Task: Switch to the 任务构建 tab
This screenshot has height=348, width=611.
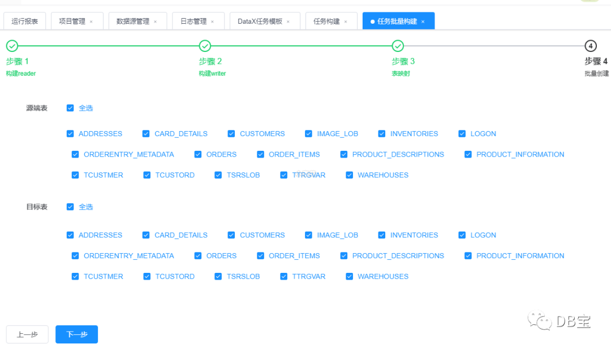Action: (x=331, y=21)
